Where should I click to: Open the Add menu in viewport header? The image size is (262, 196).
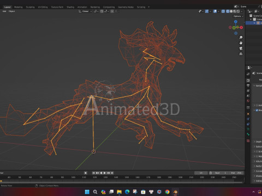(4, 11)
